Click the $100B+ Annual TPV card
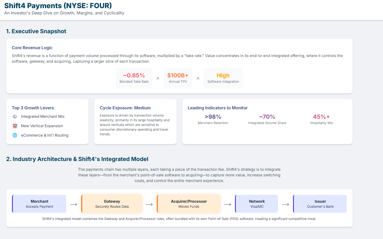This screenshot has height=239, width=383. tap(178, 78)
